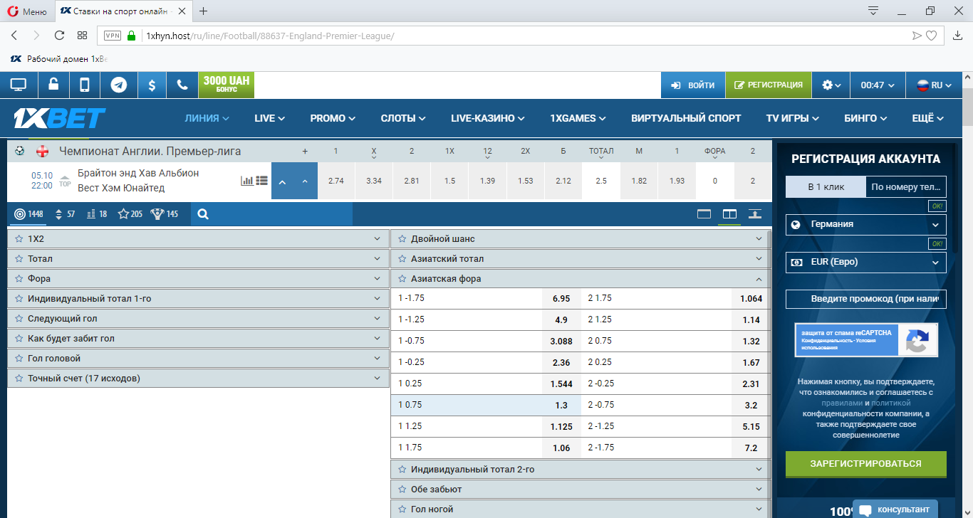This screenshot has width=973, height=518.
Task: Open the settings gear dropdown
Action: [831, 85]
